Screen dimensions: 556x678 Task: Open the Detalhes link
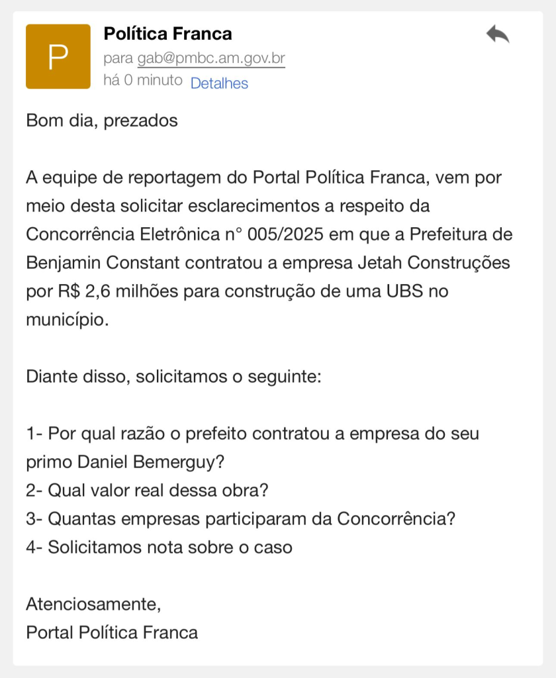tap(219, 83)
